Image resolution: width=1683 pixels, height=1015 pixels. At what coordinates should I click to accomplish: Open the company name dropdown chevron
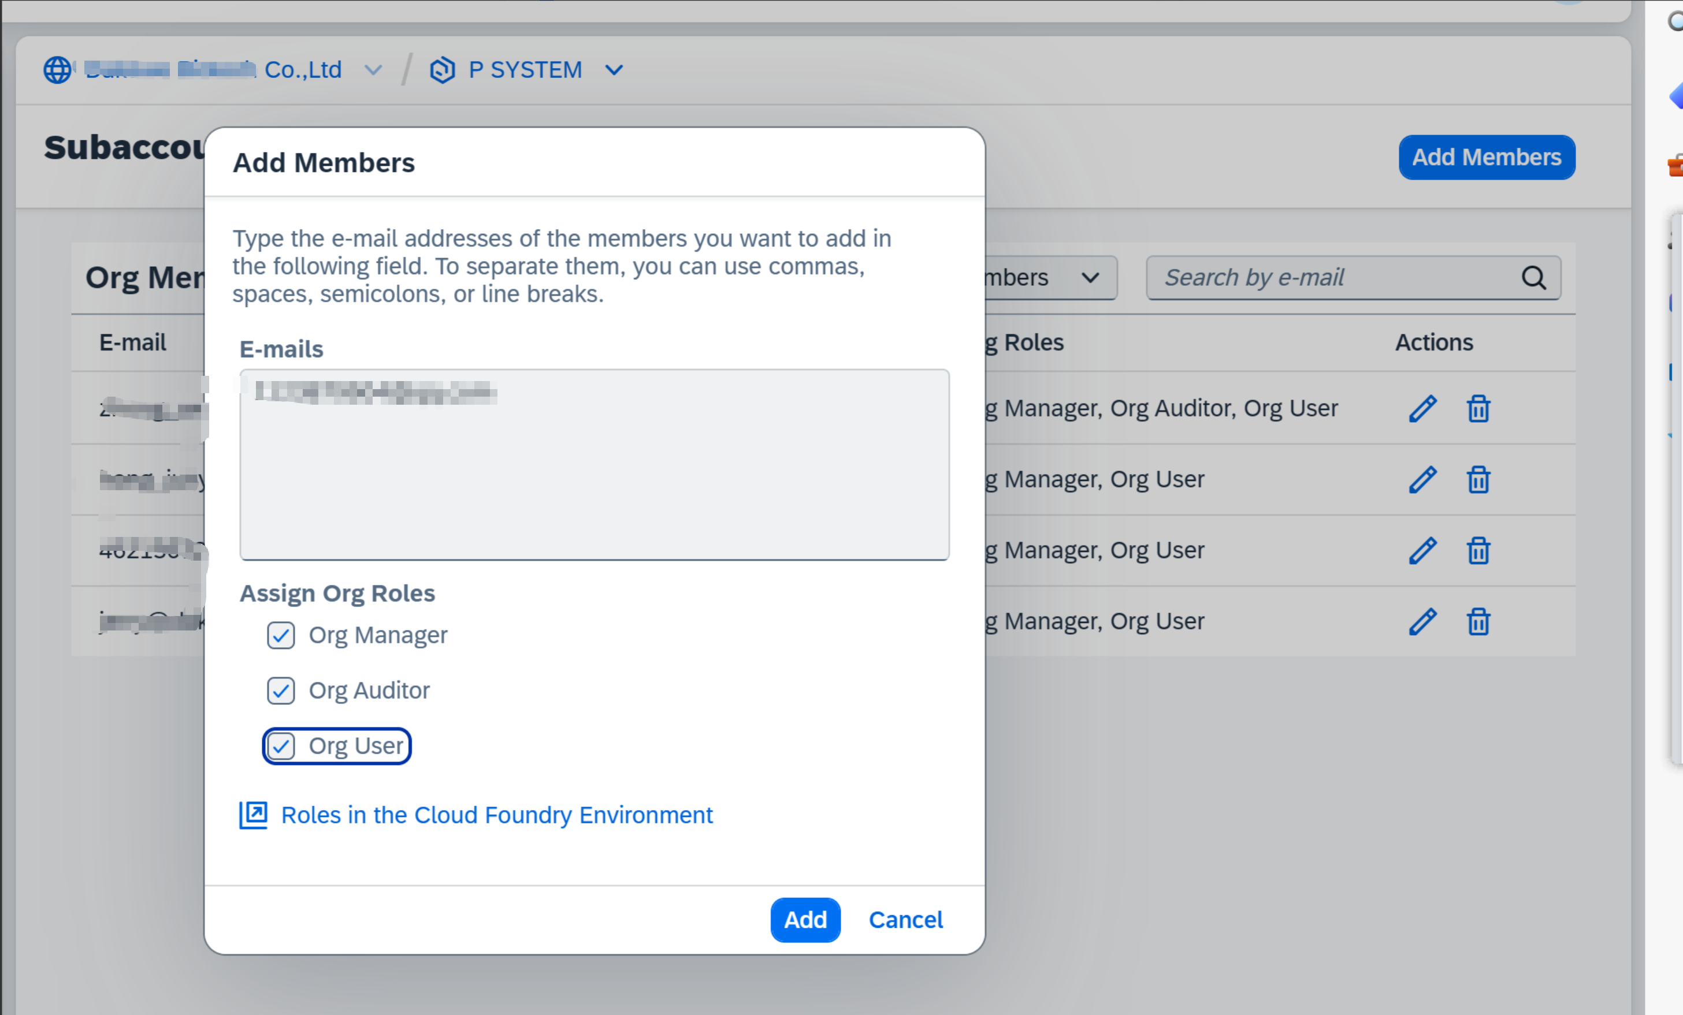pos(373,69)
